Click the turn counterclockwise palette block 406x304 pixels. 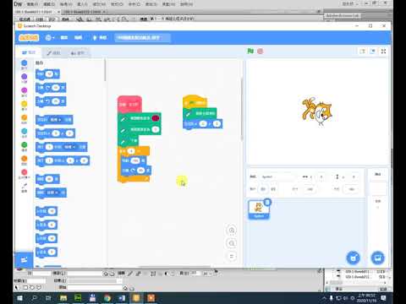pyautogui.click(x=51, y=101)
